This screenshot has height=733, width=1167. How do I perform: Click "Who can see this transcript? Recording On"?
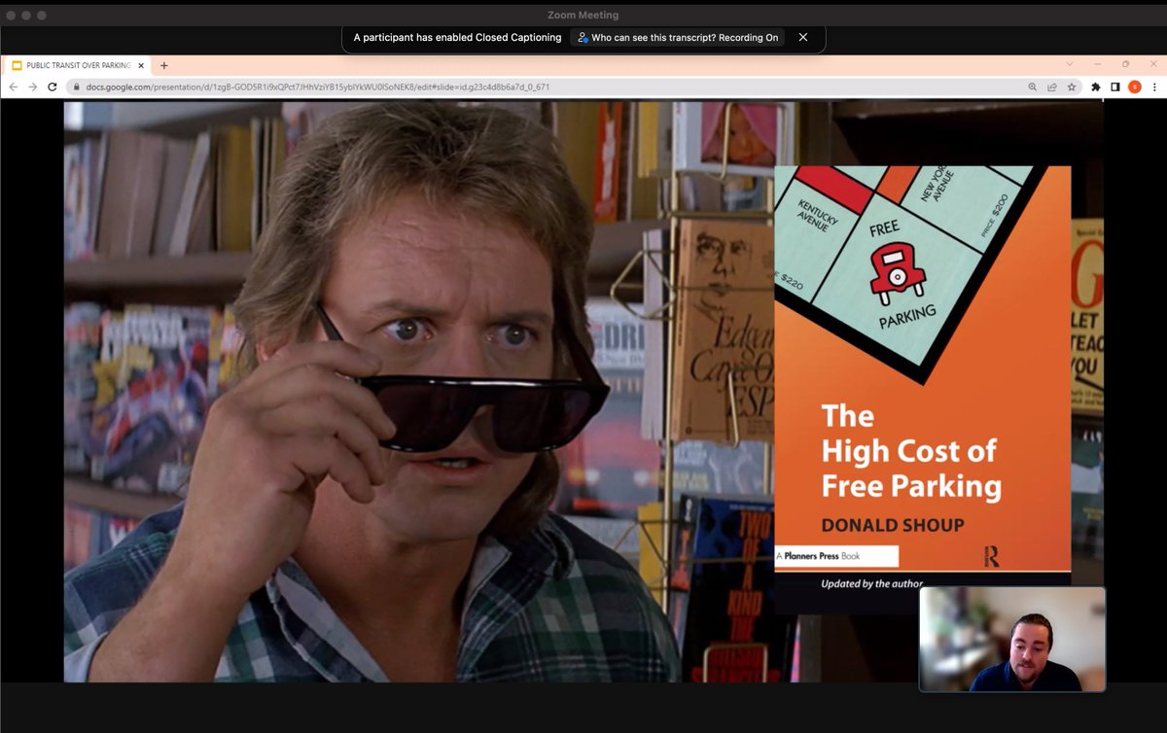678,37
